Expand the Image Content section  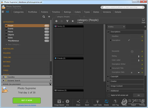coord(108,86)
